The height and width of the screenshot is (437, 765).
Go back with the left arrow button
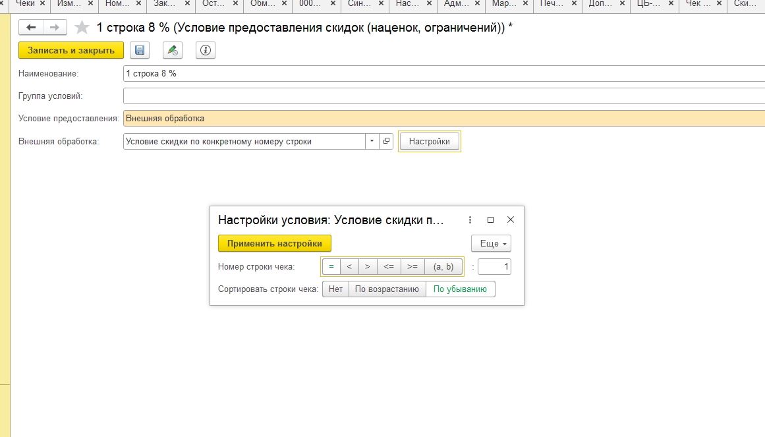click(x=31, y=27)
